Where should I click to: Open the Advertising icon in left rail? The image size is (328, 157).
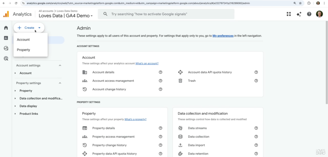(x=6, y=59)
